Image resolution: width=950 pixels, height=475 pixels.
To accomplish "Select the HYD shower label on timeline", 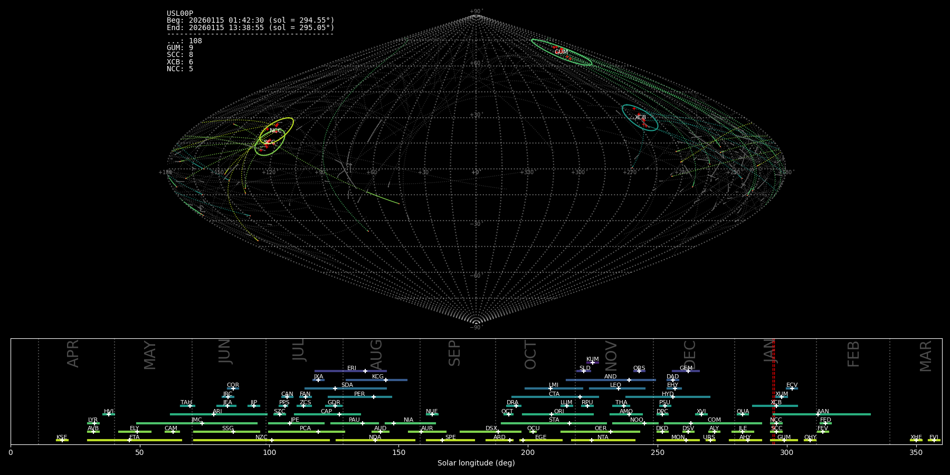I will click(x=668, y=394).
